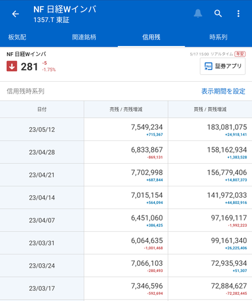
Task: Tap the buy balance value 141,972,033
Action: tap(227, 195)
